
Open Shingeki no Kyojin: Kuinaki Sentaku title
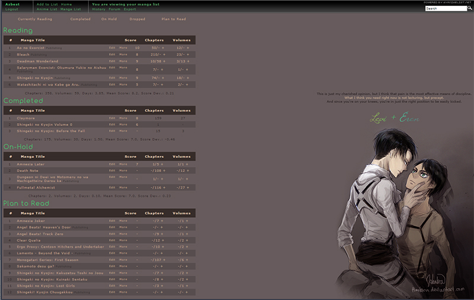click(52, 279)
